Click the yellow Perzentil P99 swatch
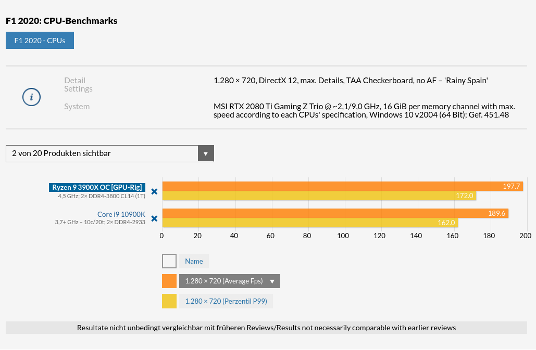Viewport: 536px width, 350px height. [169, 301]
